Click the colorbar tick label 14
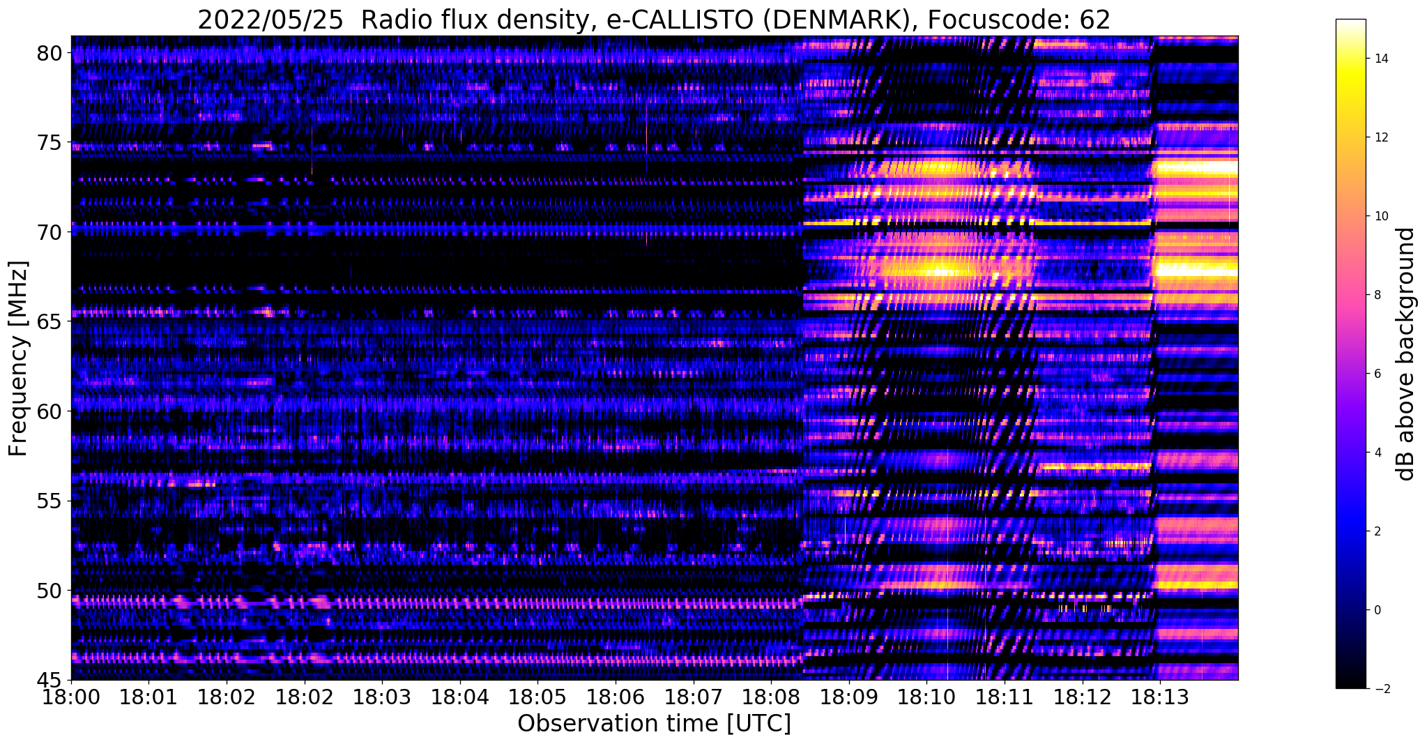The height and width of the screenshot is (744, 1427). [x=1380, y=59]
